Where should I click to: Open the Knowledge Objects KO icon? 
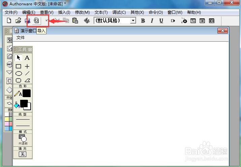coord(211,21)
